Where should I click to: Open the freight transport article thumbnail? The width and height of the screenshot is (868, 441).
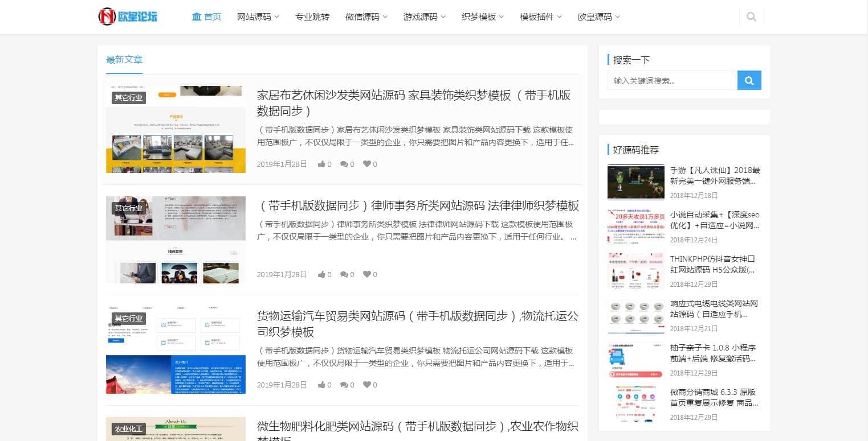click(x=176, y=350)
